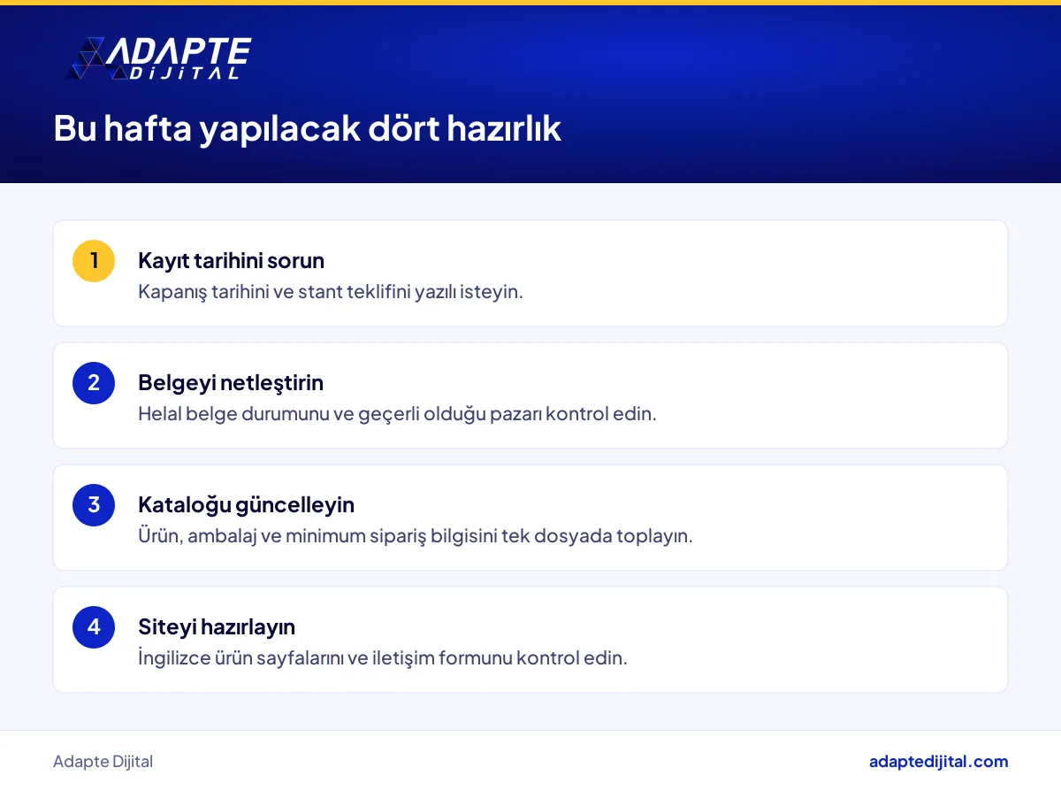Select 'Kataloğu güncelleyin' title

tap(247, 505)
